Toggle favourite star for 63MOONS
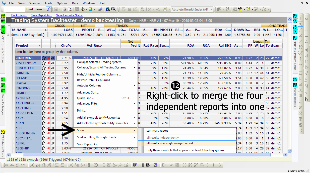The height and width of the screenshot is (173, 310). coord(44,88)
